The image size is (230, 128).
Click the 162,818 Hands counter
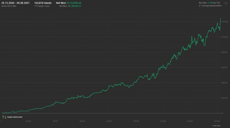[x=43, y=3]
